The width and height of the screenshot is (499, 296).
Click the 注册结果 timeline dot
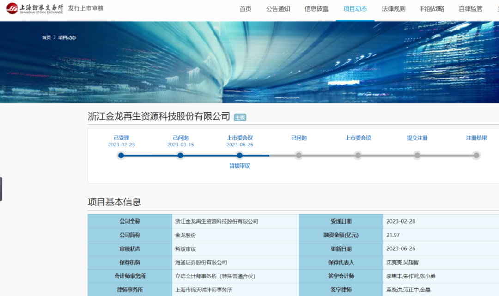(x=476, y=156)
